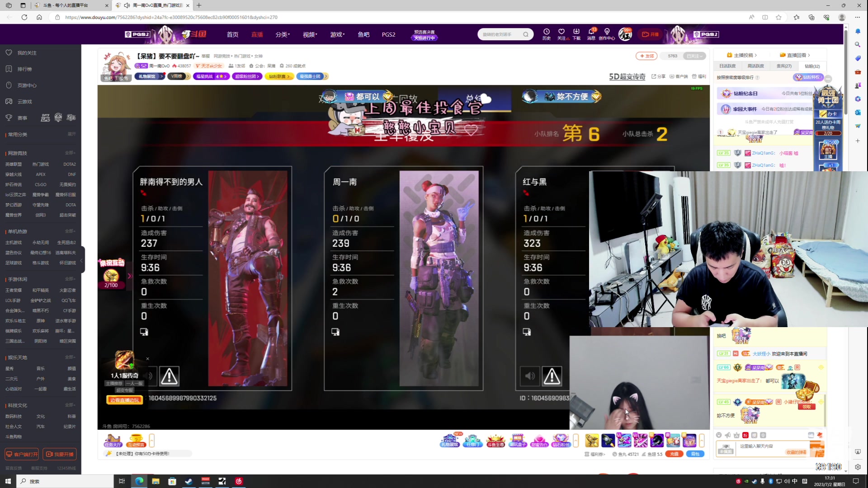Expand the 视频 dropdown in the top nav
The width and height of the screenshot is (868, 488).
click(310, 34)
